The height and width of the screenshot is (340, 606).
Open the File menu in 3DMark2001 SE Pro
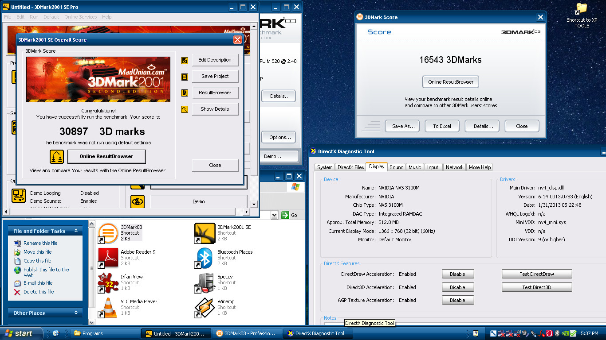(x=8, y=17)
